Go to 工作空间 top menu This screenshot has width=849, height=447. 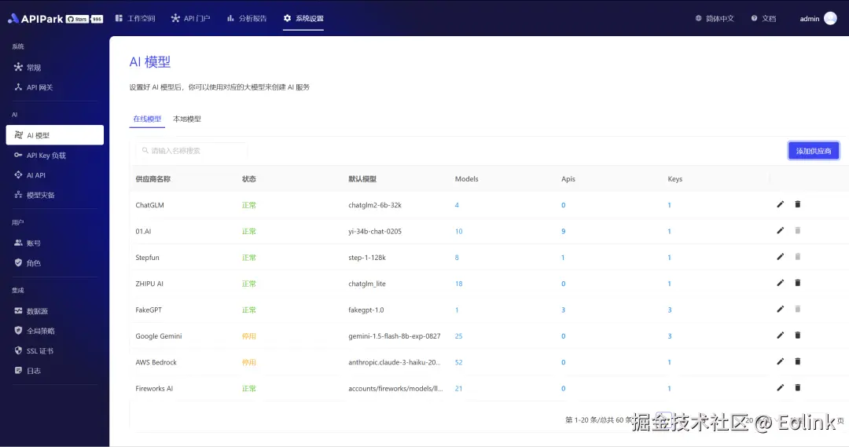click(x=135, y=18)
